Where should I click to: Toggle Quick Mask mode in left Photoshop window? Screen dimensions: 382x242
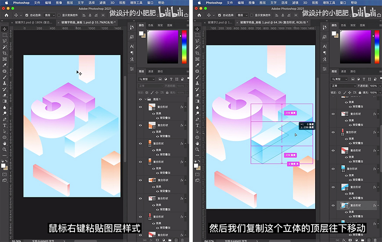[x=4, y=174]
